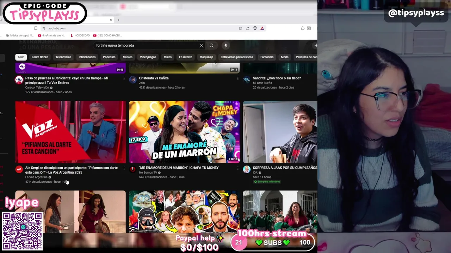Image resolution: width=451 pixels, height=253 pixels.
Task: Open the Brave Shields lion icon
Action: pos(255,28)
